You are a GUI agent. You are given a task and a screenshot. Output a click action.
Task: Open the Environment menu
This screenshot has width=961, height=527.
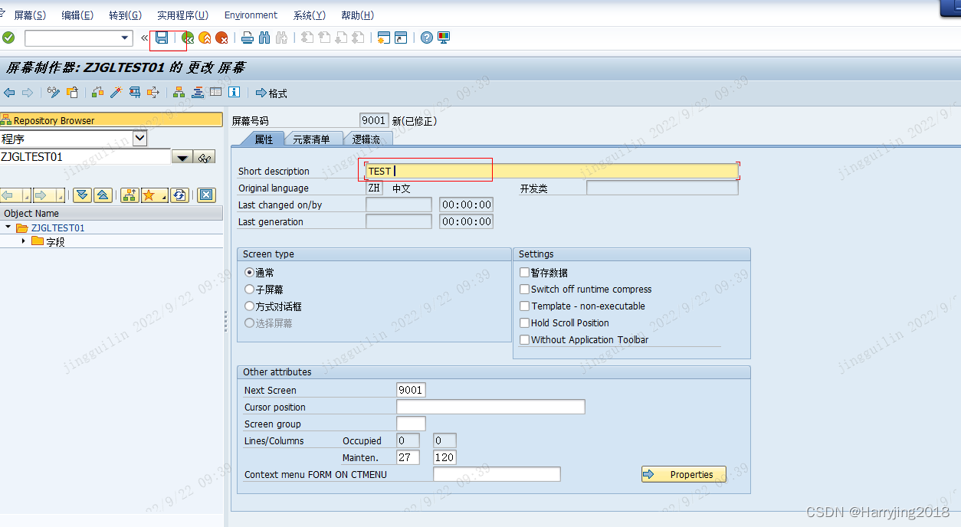point(251,15)
